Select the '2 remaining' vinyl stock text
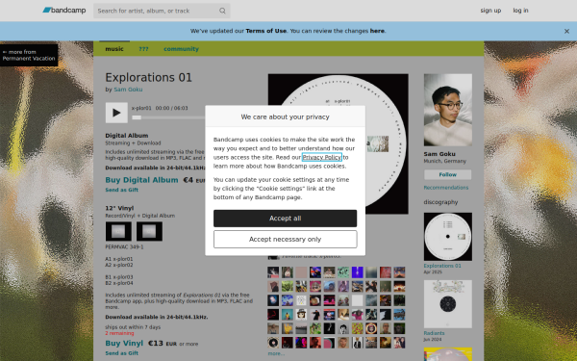 [119, 333]
